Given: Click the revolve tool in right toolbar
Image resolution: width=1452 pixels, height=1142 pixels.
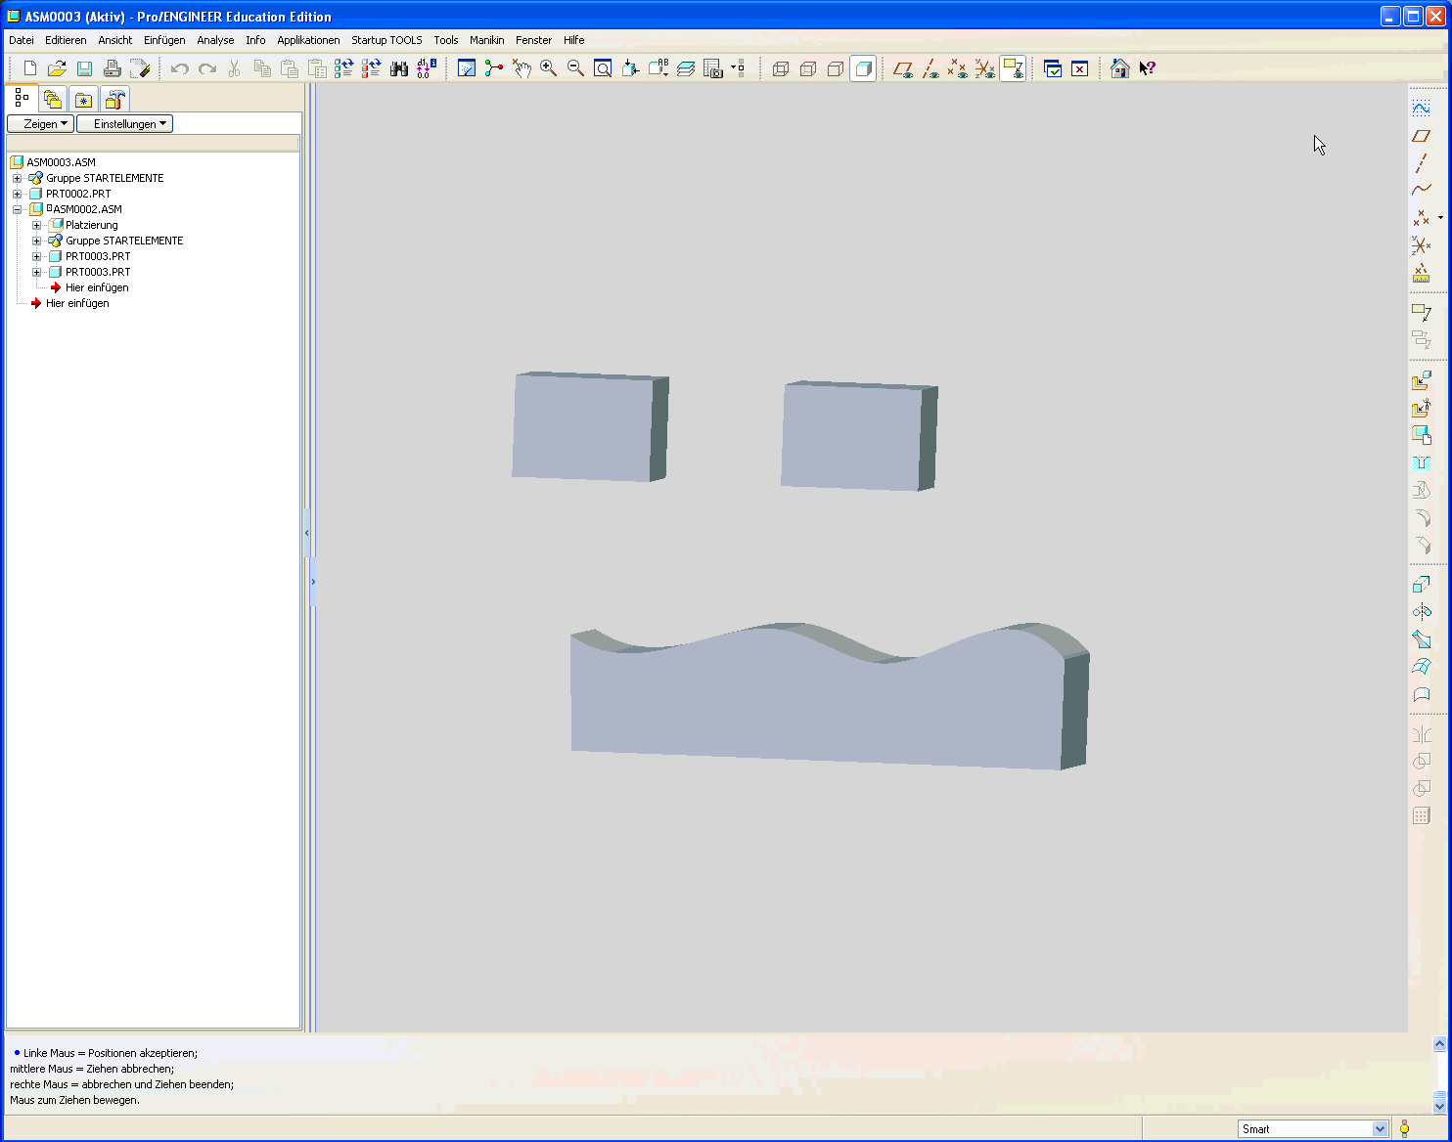Looking at the screenshot, I should click(1421, 612).
